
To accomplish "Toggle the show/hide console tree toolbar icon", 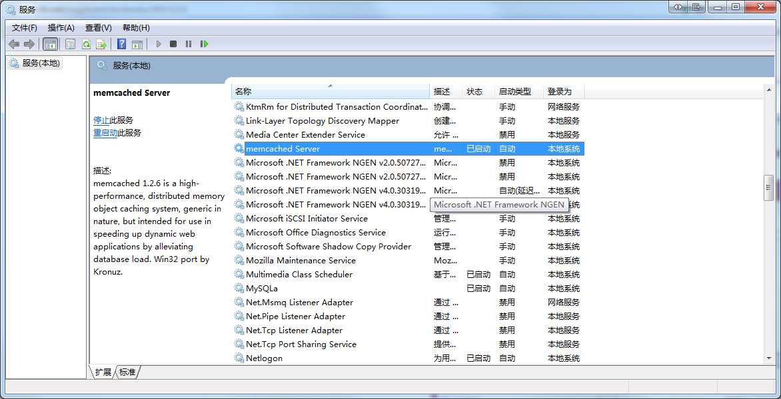I will pos(51,45).
